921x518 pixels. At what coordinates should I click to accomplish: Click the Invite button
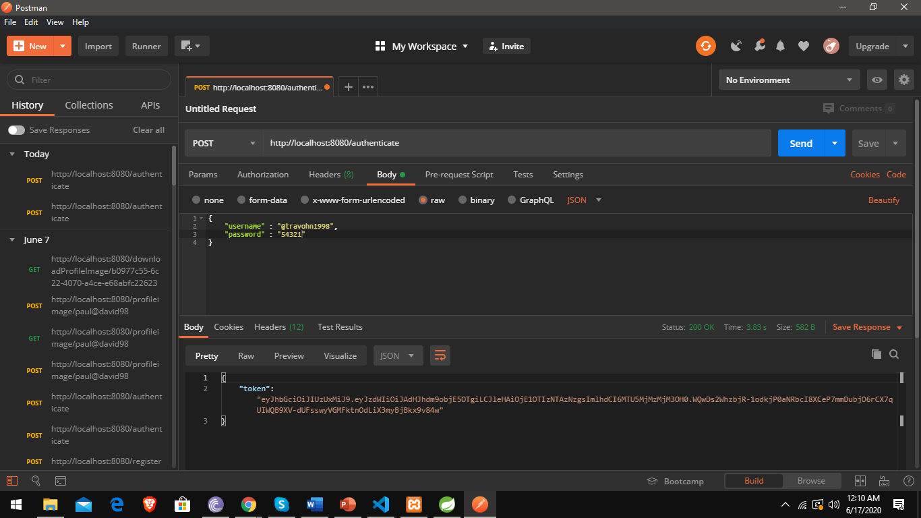coord(506,47)
